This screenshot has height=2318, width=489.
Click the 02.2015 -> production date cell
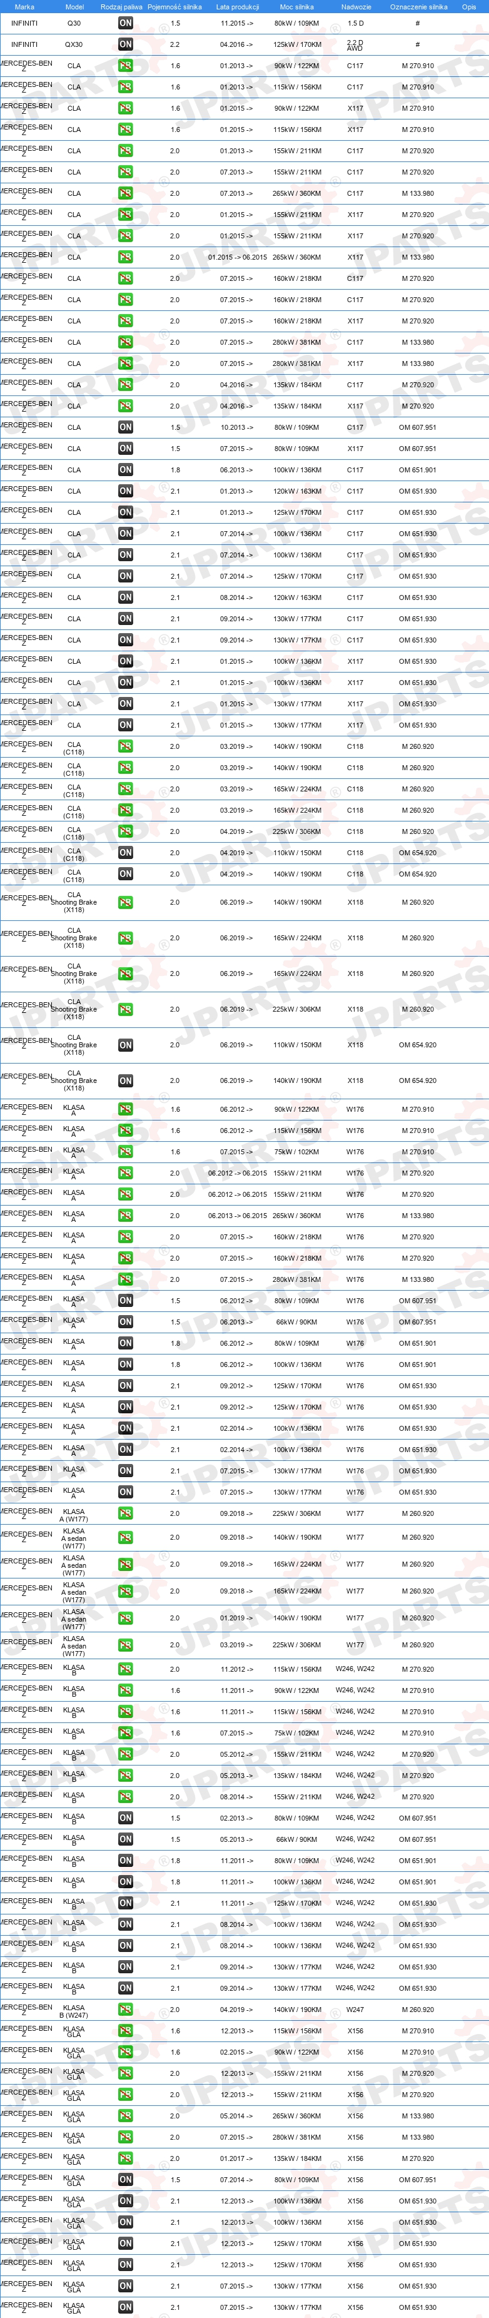pos(236,2053)
